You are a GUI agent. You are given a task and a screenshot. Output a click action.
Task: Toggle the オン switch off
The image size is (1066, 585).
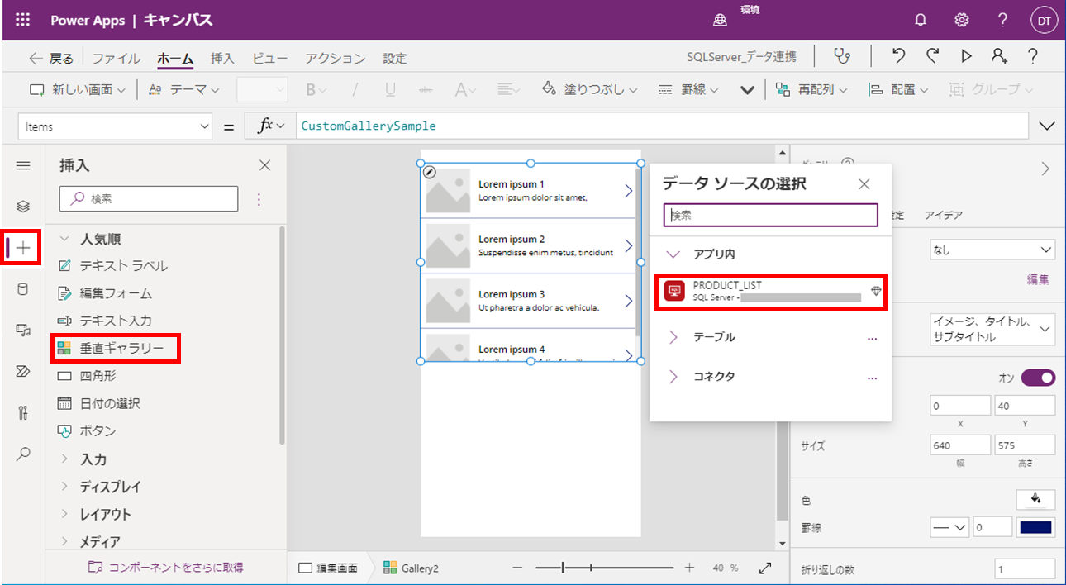[x=1039, y=378]
